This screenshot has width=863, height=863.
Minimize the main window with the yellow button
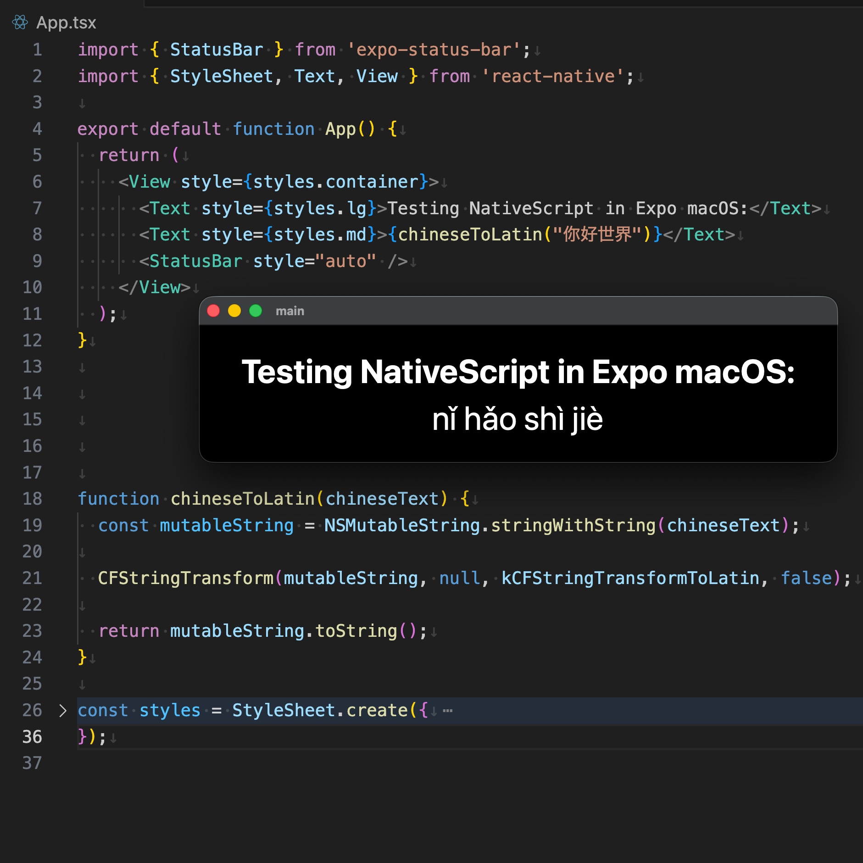point(234,311)
